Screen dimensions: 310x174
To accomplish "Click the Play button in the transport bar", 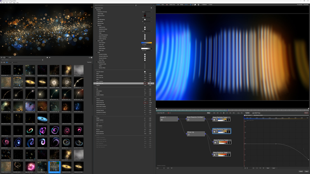I will coord(224,113).
